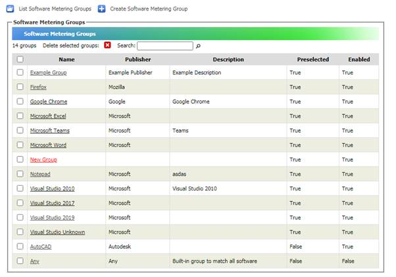Click the blue plus Create Group icon
396x277 pixels.
click(x=102, y=9)
